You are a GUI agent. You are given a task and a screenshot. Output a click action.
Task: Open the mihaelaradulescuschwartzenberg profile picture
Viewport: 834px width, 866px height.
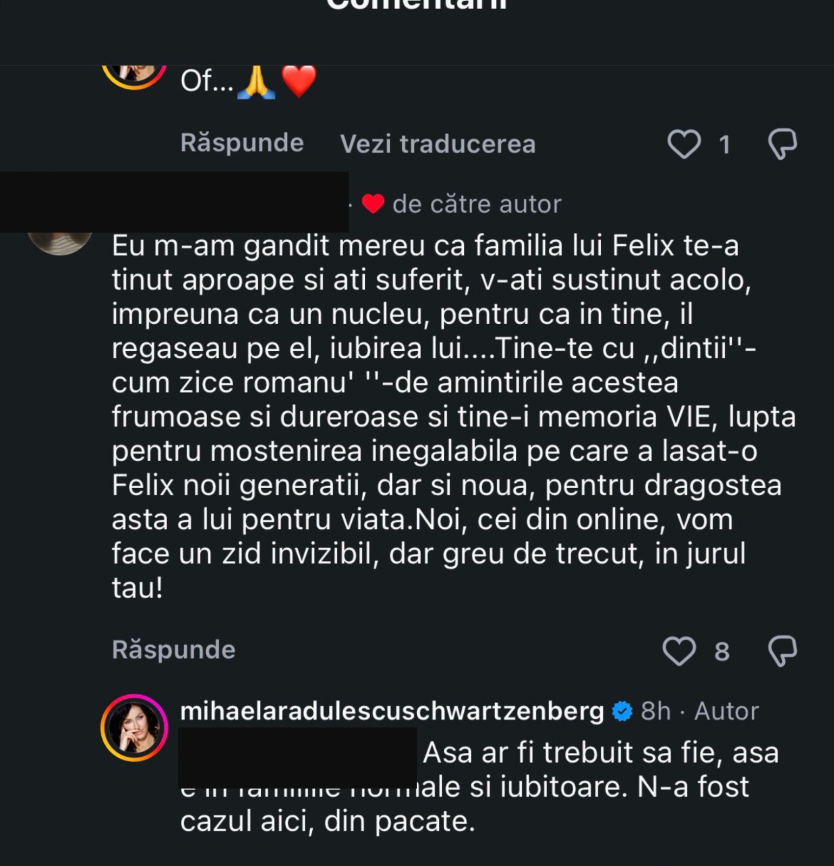(x=134, y=728)
